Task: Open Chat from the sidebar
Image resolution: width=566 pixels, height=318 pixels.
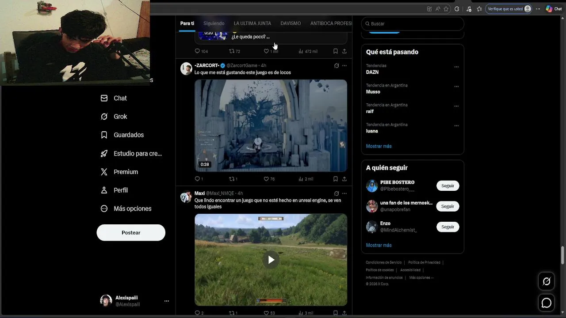Action: pyautogui.click(x=114, y=98)
